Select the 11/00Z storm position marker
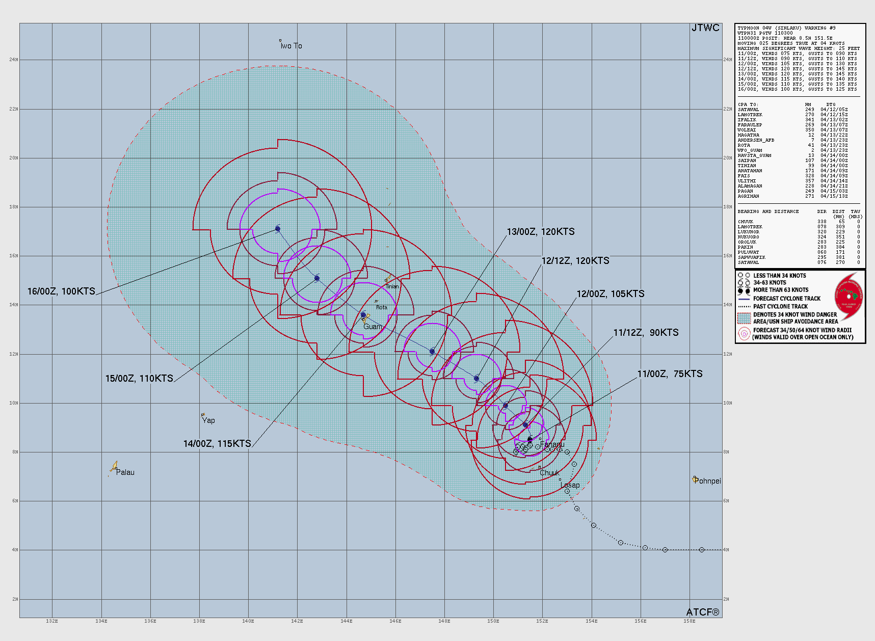 [531, 439]
